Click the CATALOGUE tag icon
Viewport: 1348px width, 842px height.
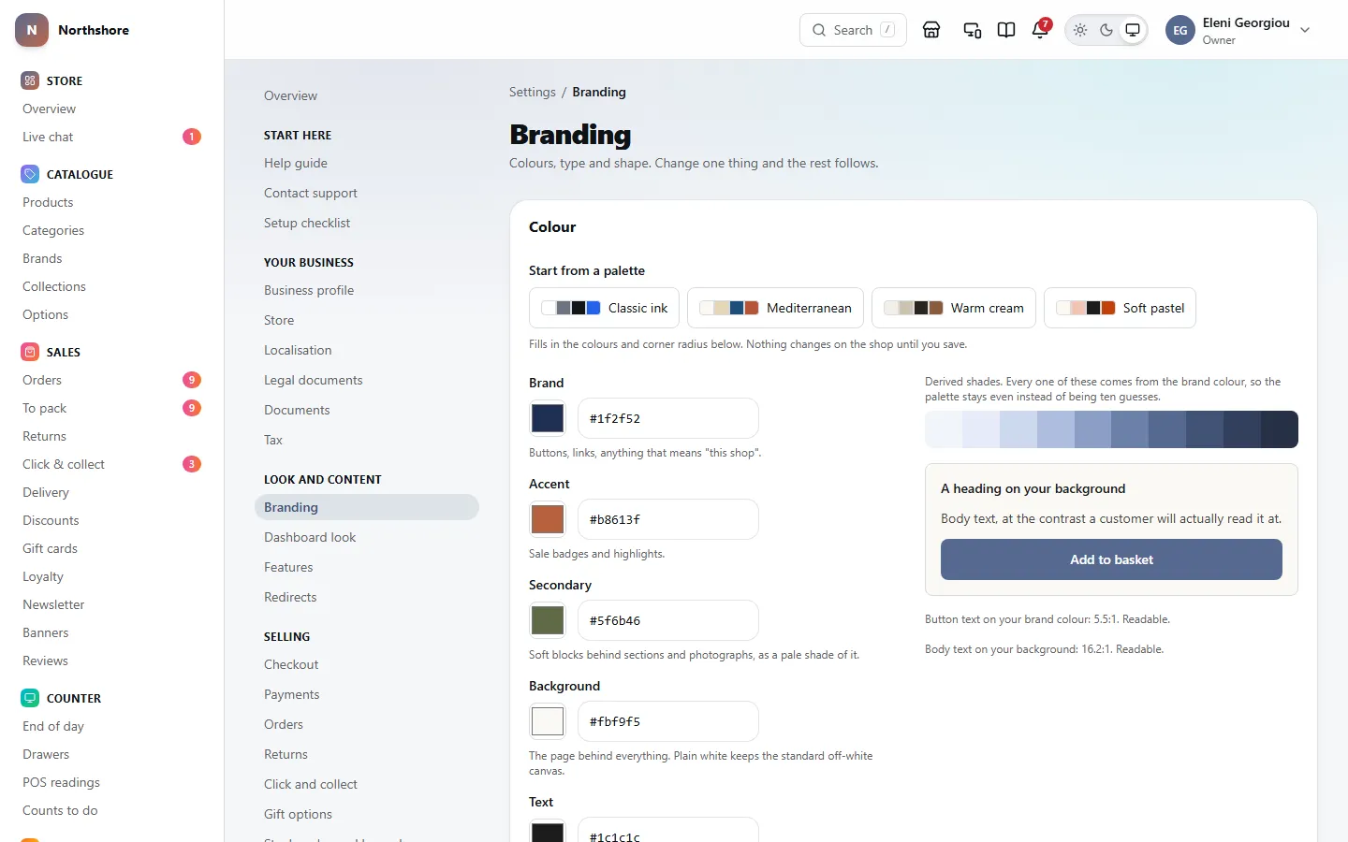tap(30, 174)
